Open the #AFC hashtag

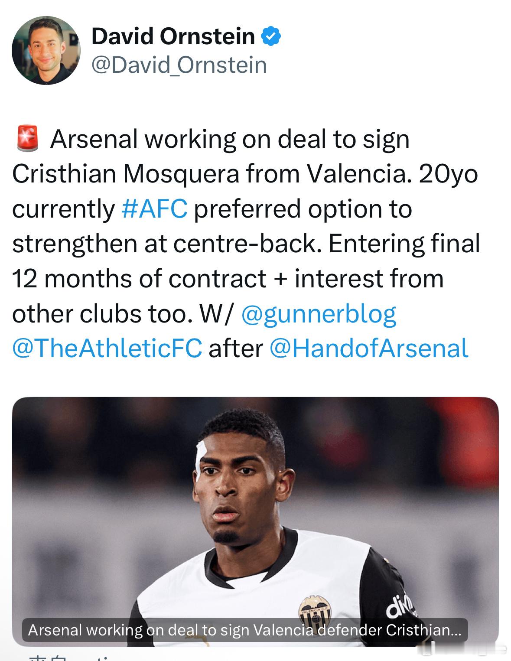pos(154,208)
